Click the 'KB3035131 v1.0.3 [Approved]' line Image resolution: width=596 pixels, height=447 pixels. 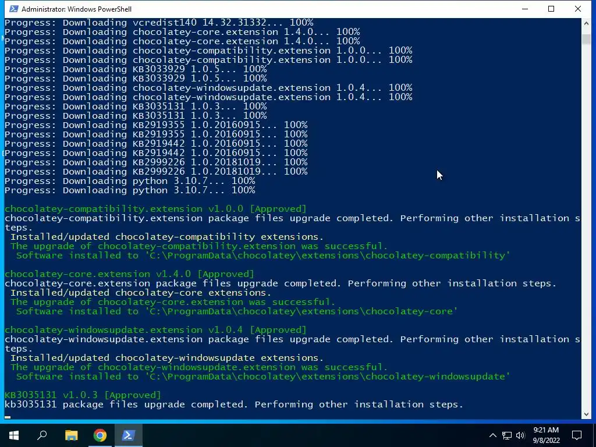(x=83, y=395)
